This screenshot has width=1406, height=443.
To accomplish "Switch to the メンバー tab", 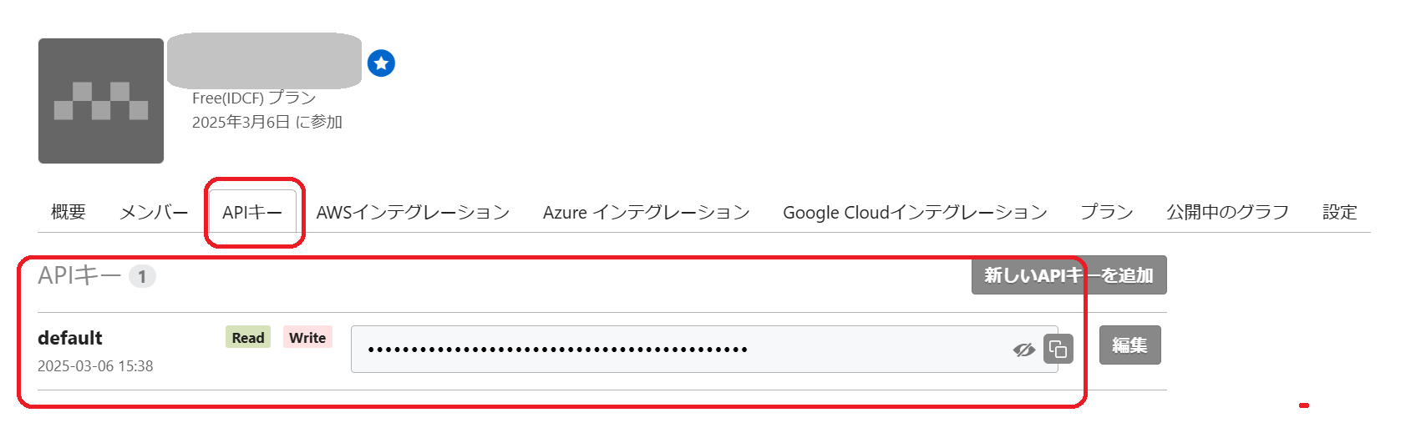I will click(x=154, y=212).
